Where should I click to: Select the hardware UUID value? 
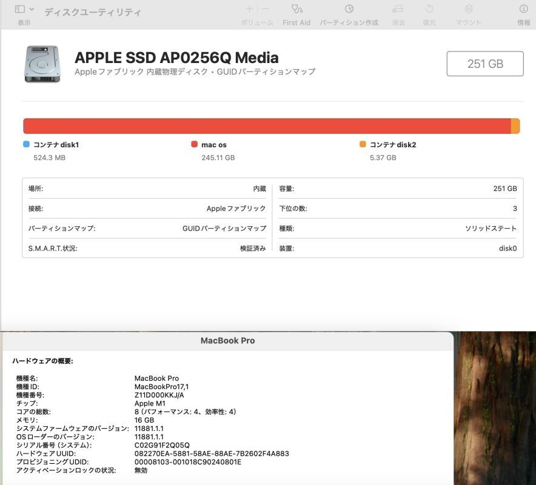[212, 453]
